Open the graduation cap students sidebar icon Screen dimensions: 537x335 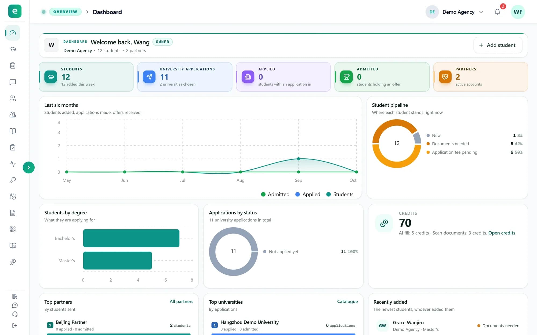[13, 49]
